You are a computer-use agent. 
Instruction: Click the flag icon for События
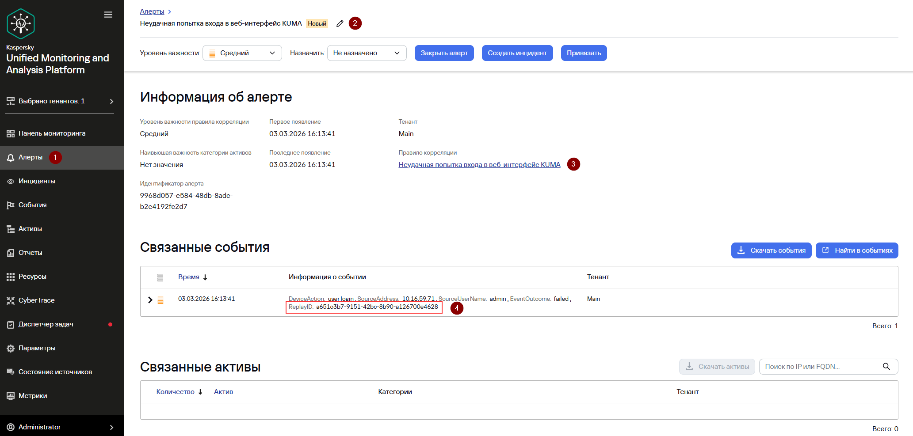(11, 205)
